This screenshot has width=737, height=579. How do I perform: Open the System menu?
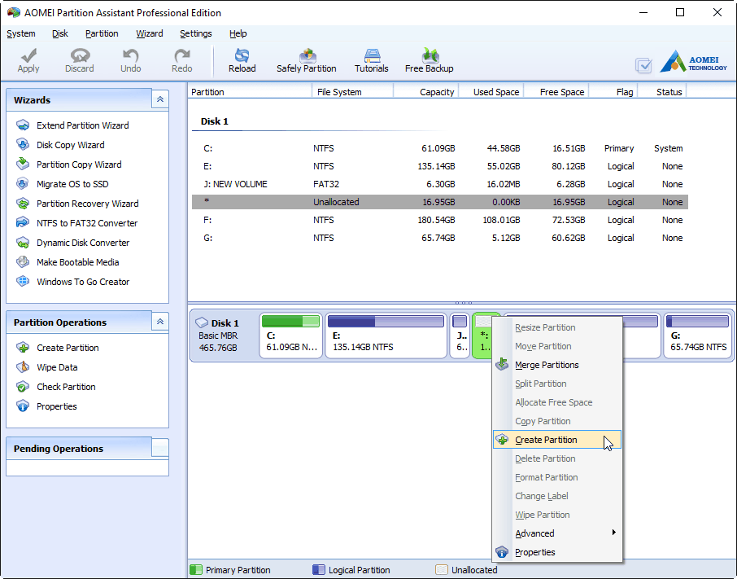click(21, 33)
